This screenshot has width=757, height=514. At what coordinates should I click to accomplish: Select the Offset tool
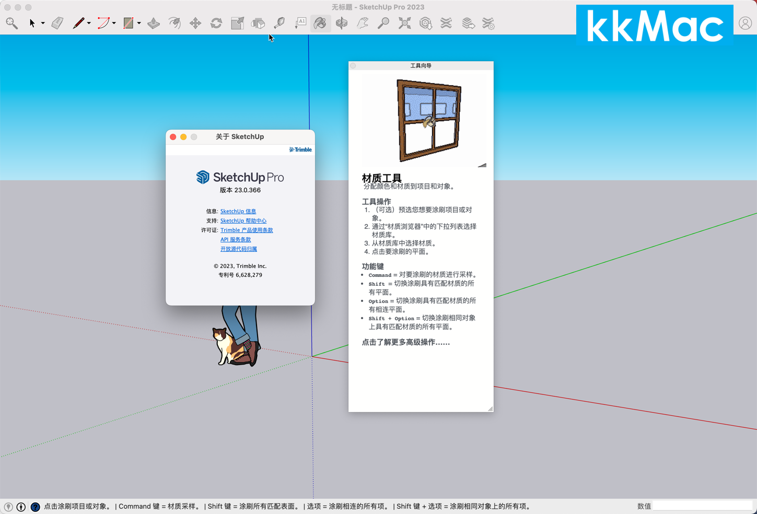pos(174,23)
